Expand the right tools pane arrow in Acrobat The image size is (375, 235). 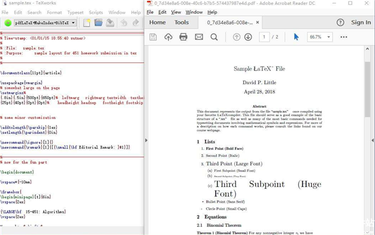372,140
